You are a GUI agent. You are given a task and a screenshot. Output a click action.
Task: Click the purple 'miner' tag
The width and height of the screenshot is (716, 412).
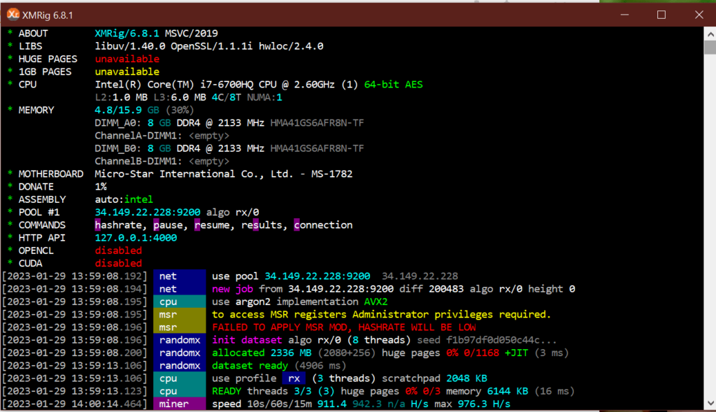coord(180,404)
